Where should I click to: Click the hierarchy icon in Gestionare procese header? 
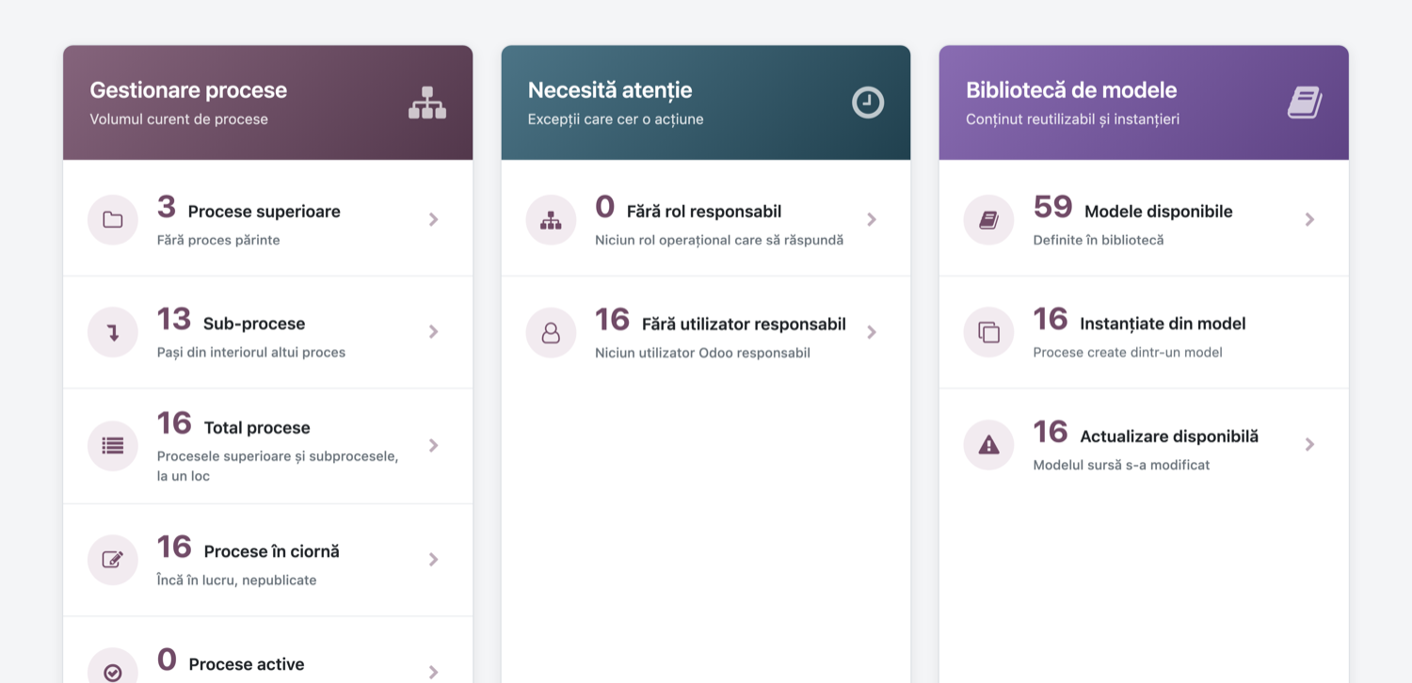(x=427, y=103)
